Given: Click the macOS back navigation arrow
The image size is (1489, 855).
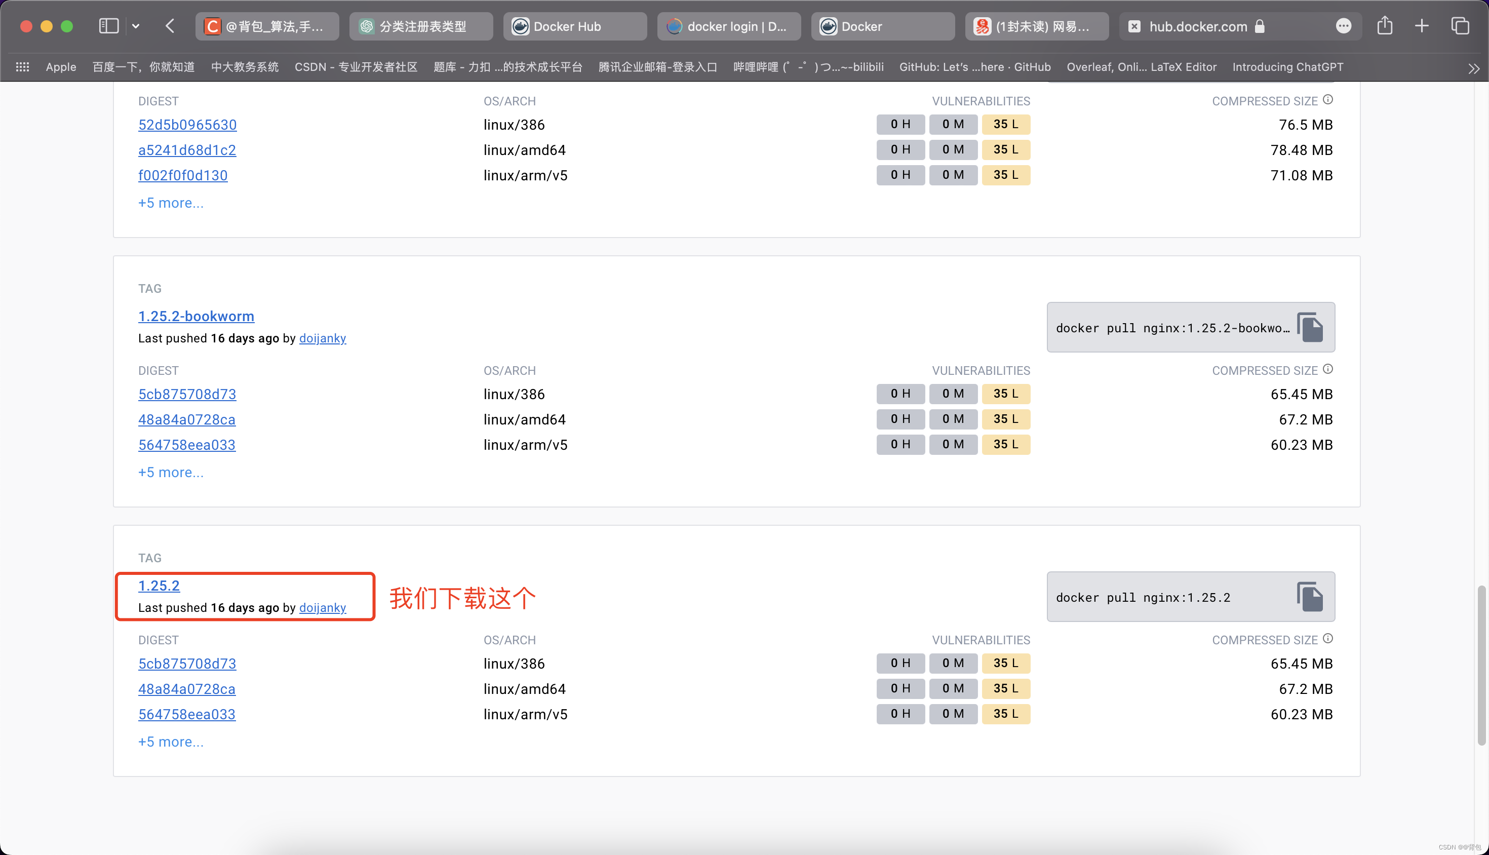Looking at the screenshot, I should pos(170,25).
